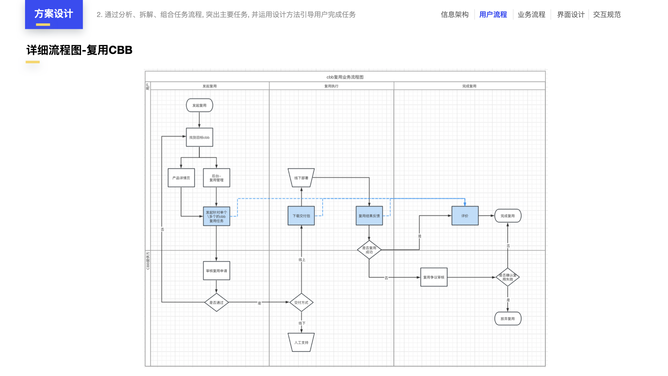Click the 详细流程图-复用CBB heading

79,50
